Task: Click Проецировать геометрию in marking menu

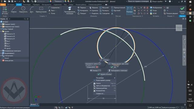Action: 118,71
